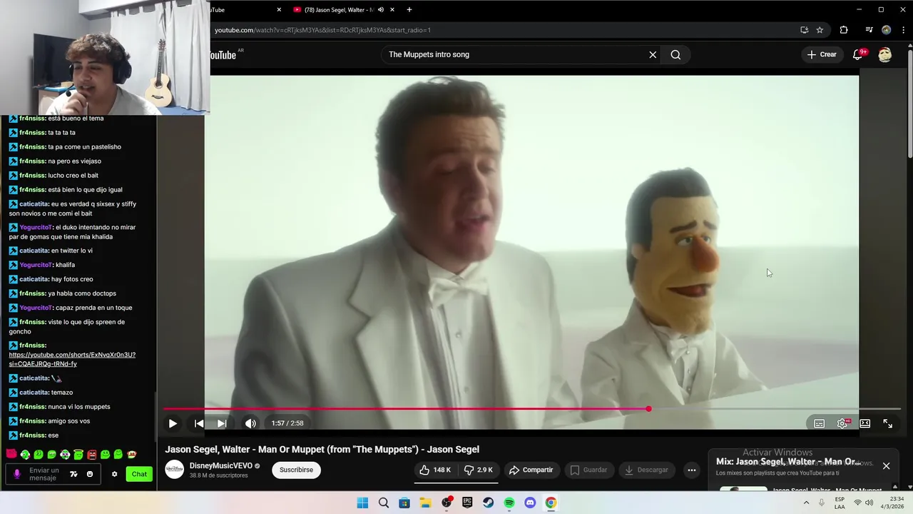Open Steam from taskbar
This screenshot has height=514, width=913.
click(488, 503)
